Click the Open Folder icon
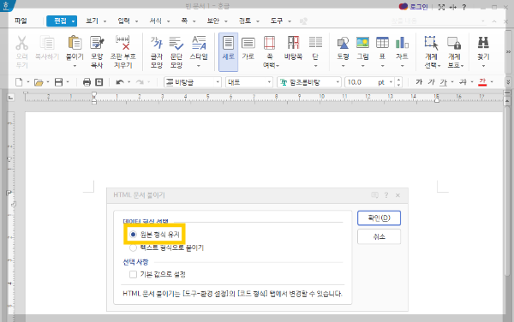 pyautogui.click(x=39, y=82)
